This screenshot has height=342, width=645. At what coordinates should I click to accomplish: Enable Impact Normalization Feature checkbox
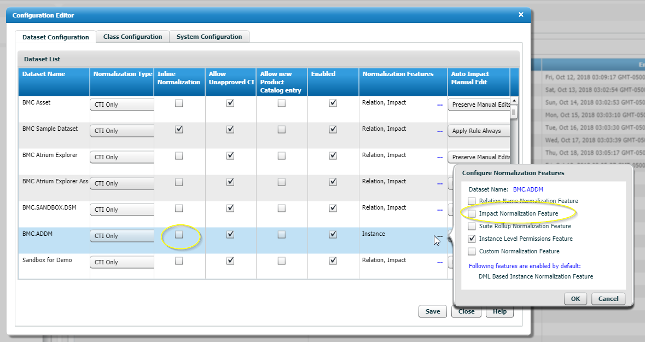pos(472,213)
